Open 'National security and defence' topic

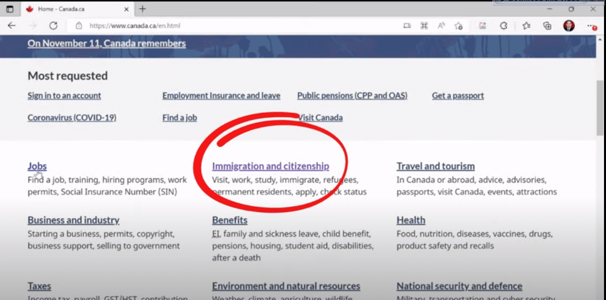coord(459,286)
